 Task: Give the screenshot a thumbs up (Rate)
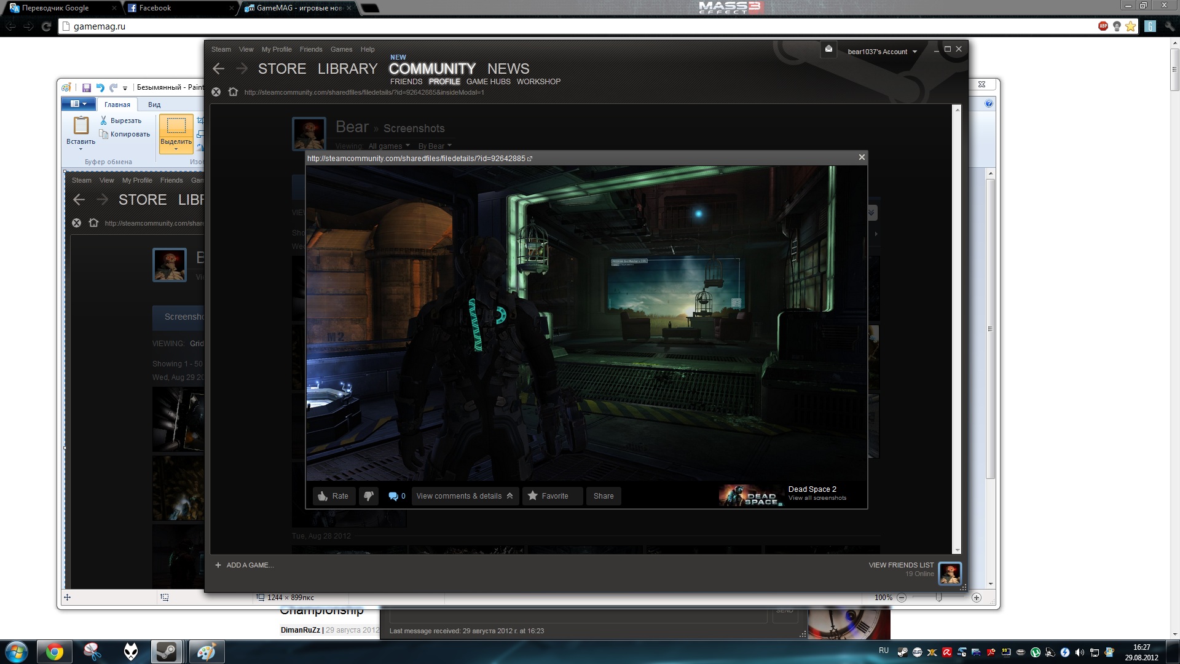click(333, 496)
